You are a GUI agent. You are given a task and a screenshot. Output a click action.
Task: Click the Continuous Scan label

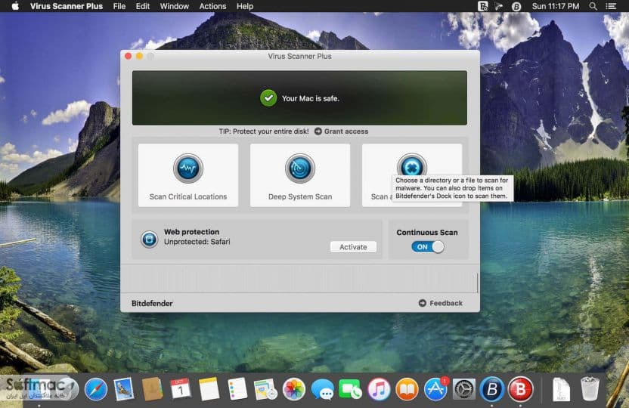pyautogui.click(x=427, y=233)
